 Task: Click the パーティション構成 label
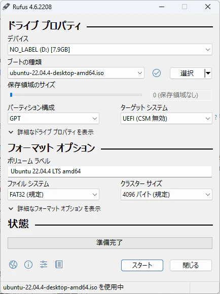click(31, 107)
